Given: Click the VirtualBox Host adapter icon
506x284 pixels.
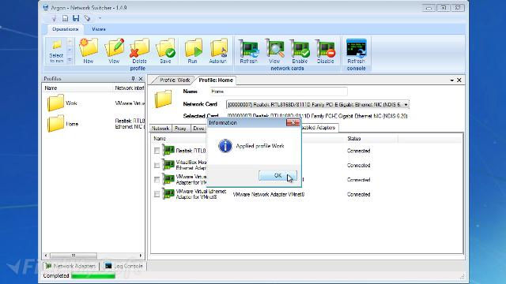Looking at the screenshot, I should [168, 165].
